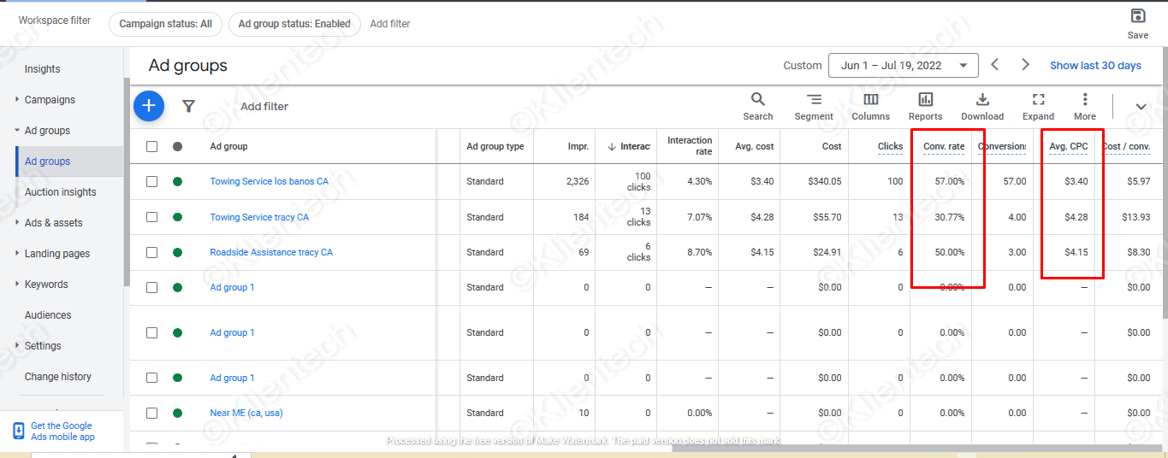The height and width of the screenshot is (458, 1168).
Task: Save the workspace filter
Action: (1137, 23)
